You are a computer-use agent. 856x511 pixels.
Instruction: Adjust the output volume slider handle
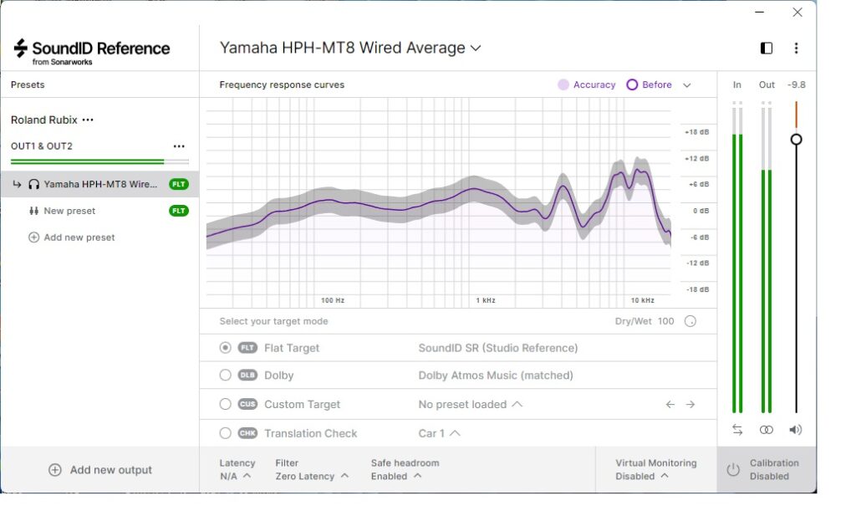(797, 140)
